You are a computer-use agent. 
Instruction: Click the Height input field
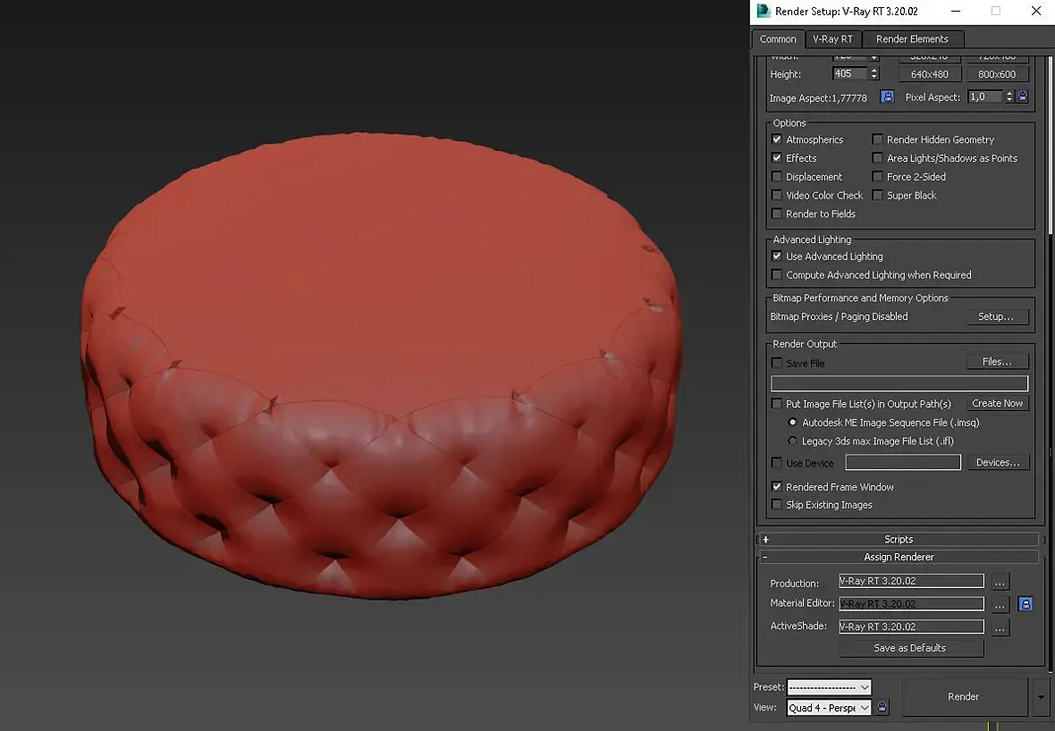point(850,74)
